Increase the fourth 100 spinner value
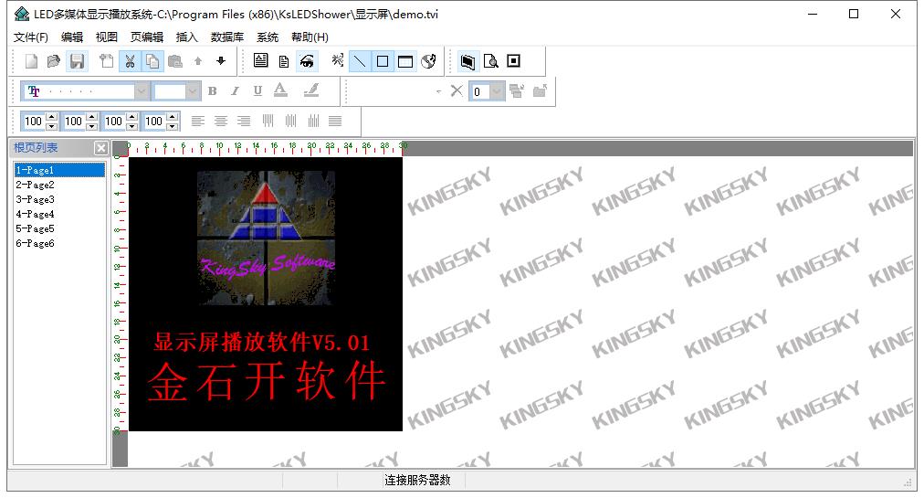The image size is (924, 498). pyautogui.click(x=172, y=117)
